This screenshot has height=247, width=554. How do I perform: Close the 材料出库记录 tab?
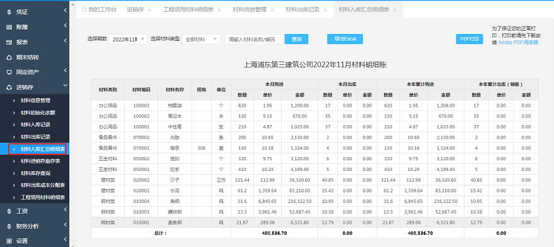(x=325, y=10)
